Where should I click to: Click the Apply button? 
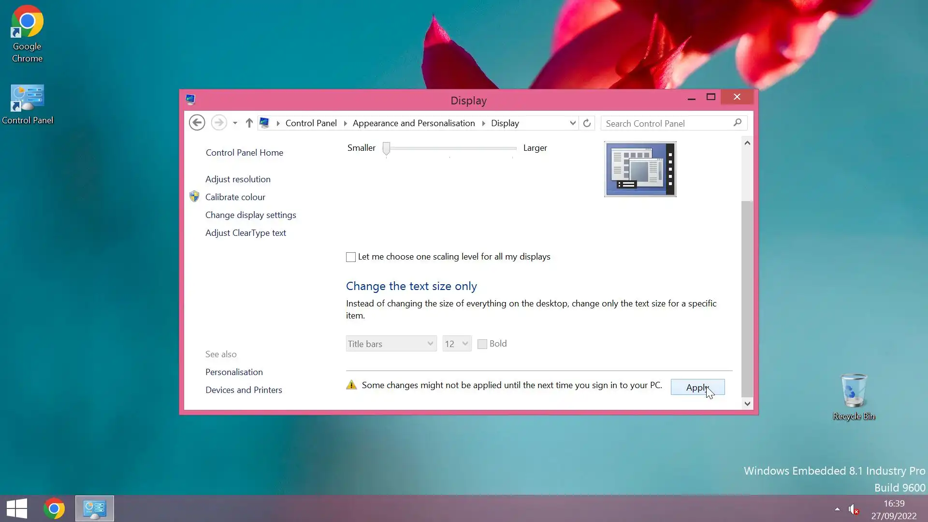coord(697,387)
